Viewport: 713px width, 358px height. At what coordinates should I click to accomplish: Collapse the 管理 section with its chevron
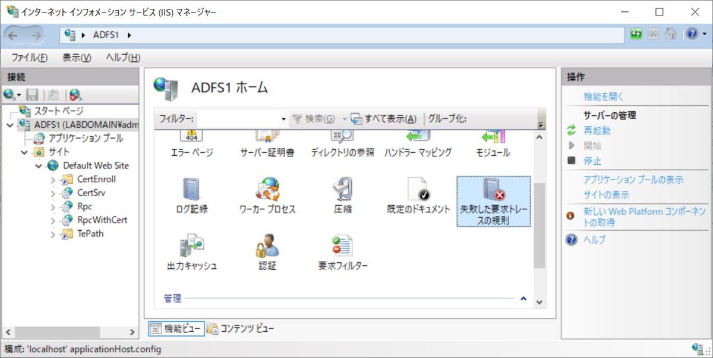tap(522, 298)
